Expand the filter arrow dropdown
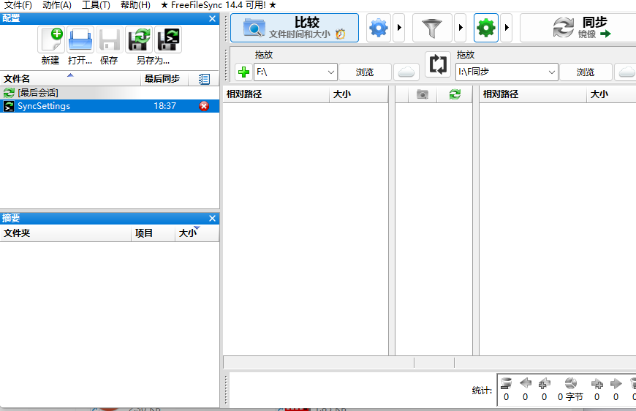 [x=461, y=28]
